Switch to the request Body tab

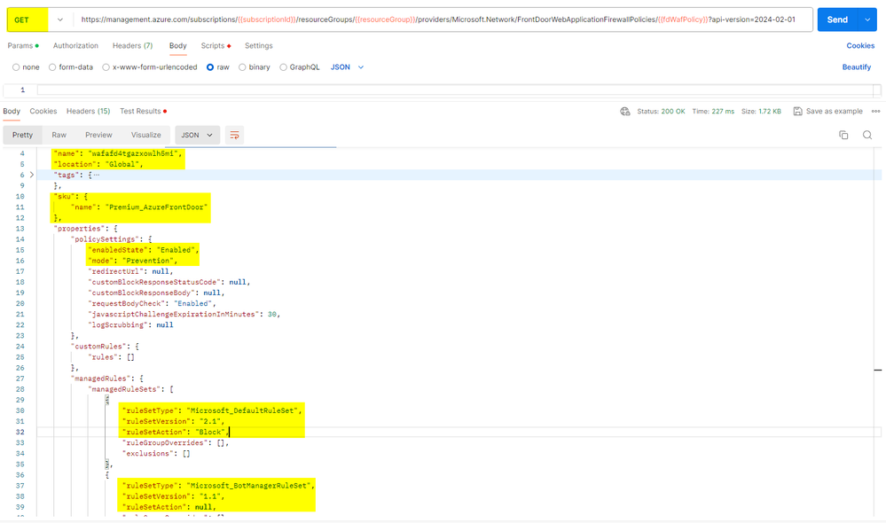click(178, 46)
